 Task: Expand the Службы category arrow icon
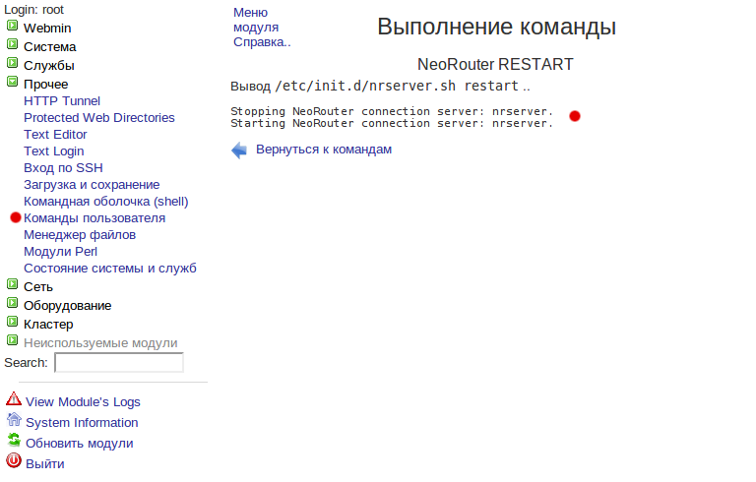[x=13, y=63]
